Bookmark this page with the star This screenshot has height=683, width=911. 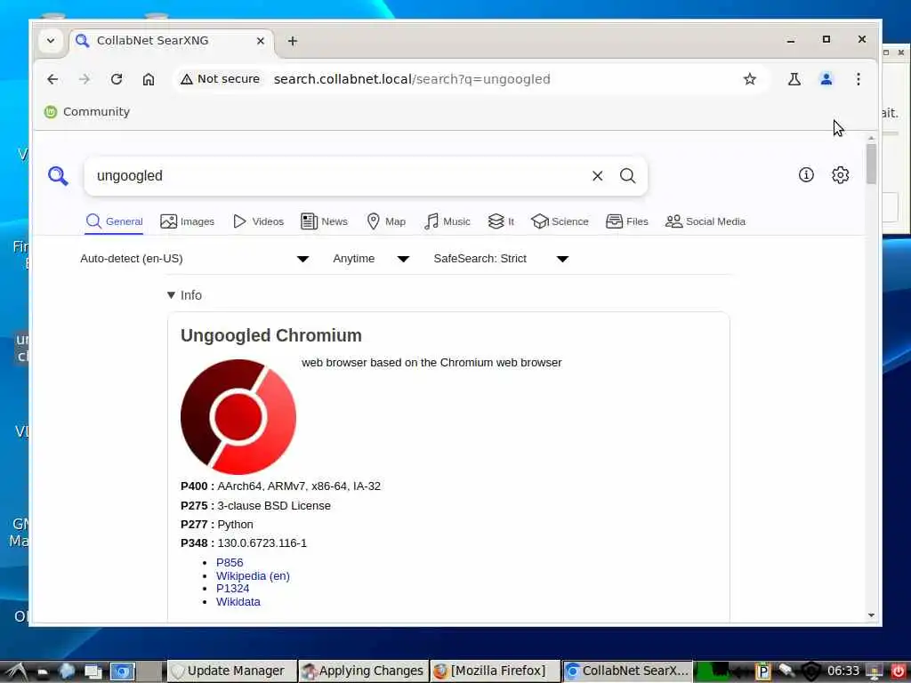tap(749, 79)
